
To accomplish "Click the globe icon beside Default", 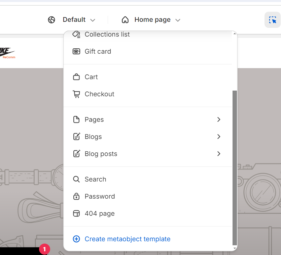I will [51, 20].
